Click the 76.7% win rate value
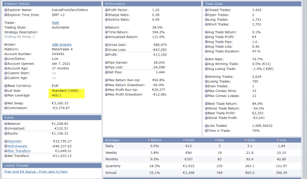 [x=257, y=59]
